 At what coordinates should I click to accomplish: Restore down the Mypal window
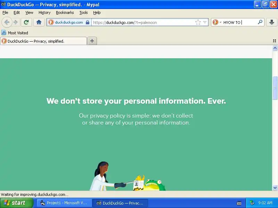click(265, 5)
